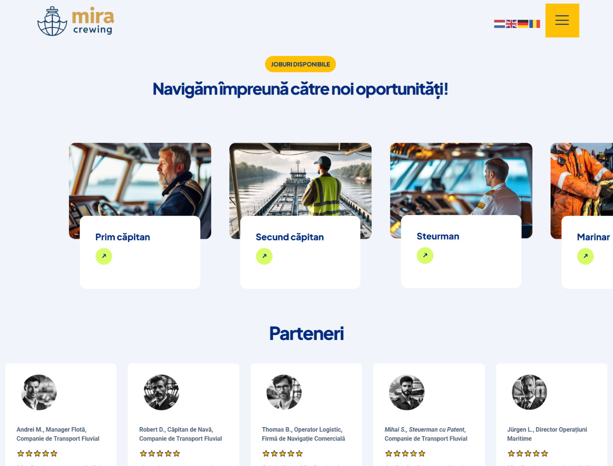This screenshot has height=466, width=613.
Task: Select the English UK flag
Action: coord(511,24)
